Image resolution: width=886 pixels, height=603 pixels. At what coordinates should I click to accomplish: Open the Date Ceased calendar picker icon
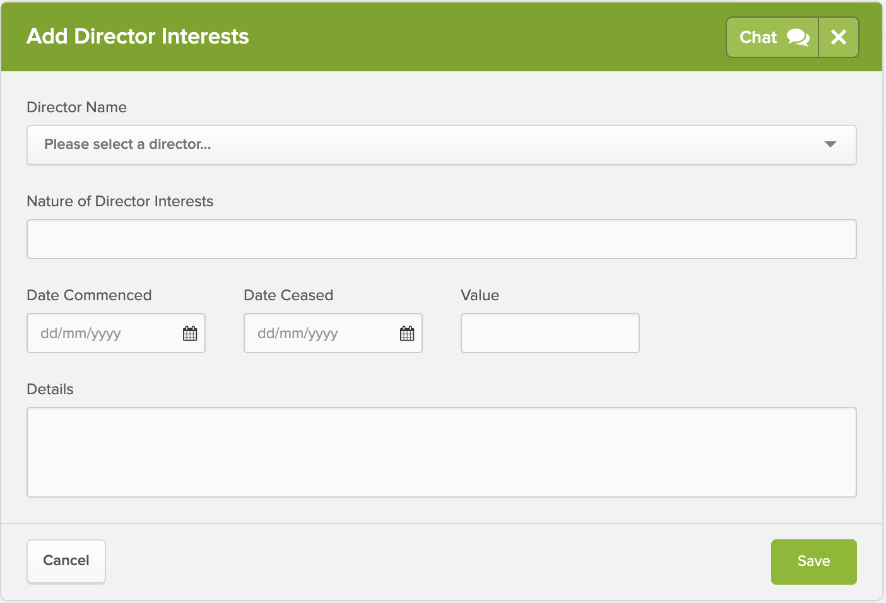407,333
